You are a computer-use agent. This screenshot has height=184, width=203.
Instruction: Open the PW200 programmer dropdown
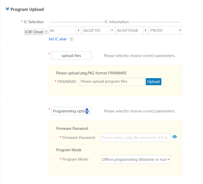coord(165,30)
